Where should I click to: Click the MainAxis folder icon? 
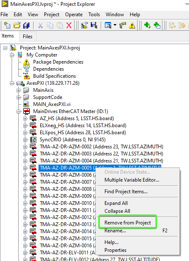point(26,90)
